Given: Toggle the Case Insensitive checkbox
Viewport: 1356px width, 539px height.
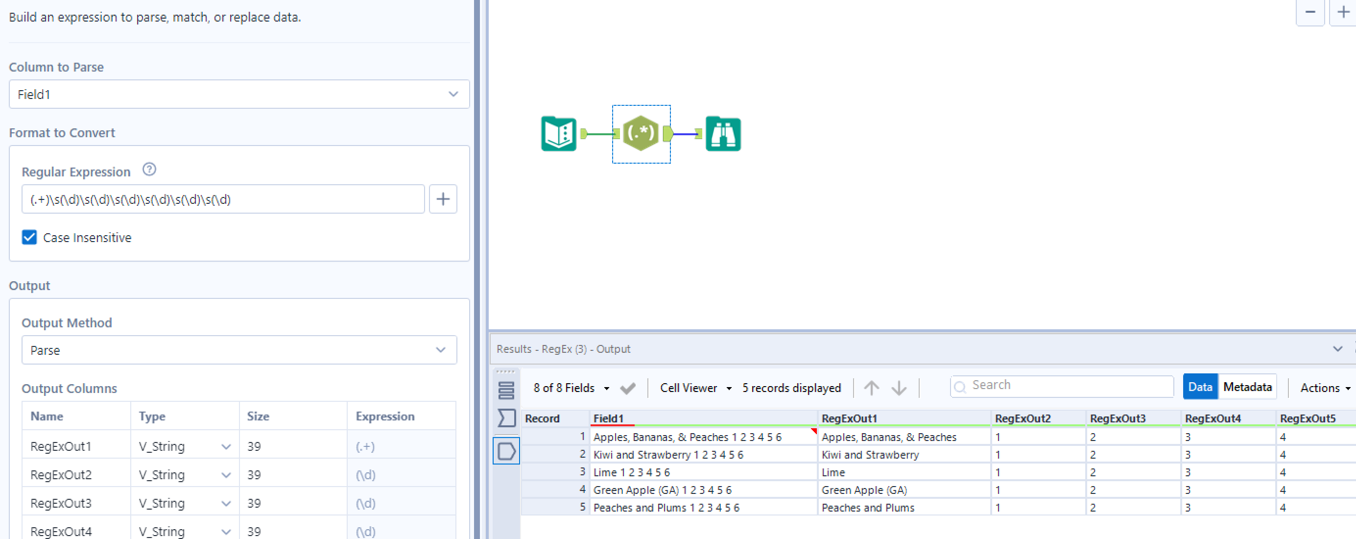Looking at the screenshot, I should click(29, 238).
